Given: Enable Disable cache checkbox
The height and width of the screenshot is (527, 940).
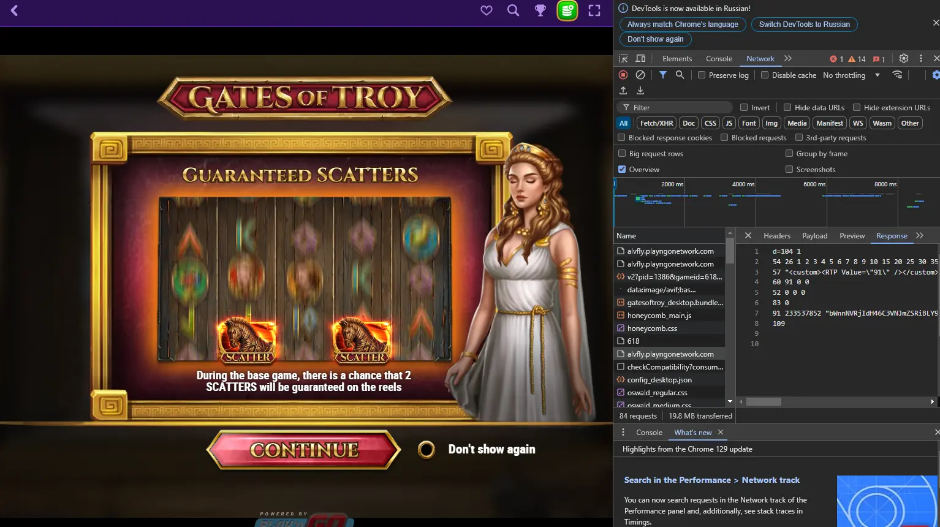Looking at the screenshot, I should click(x=765, y=75).
